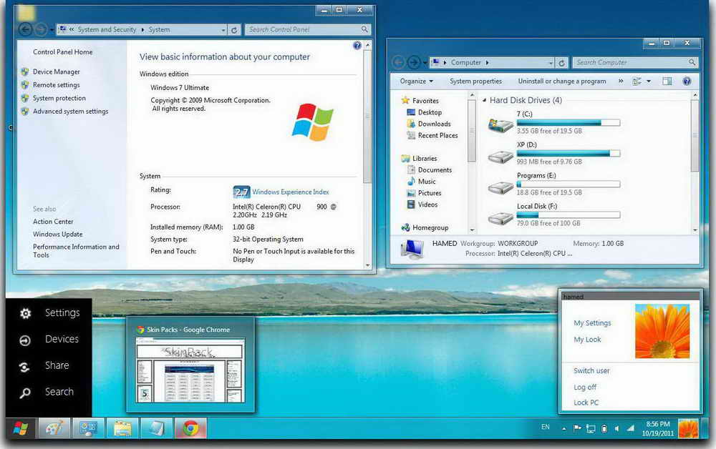Select the 7 (C:) drive icon
The image size is (716, 449).
[x=500, y=125]
